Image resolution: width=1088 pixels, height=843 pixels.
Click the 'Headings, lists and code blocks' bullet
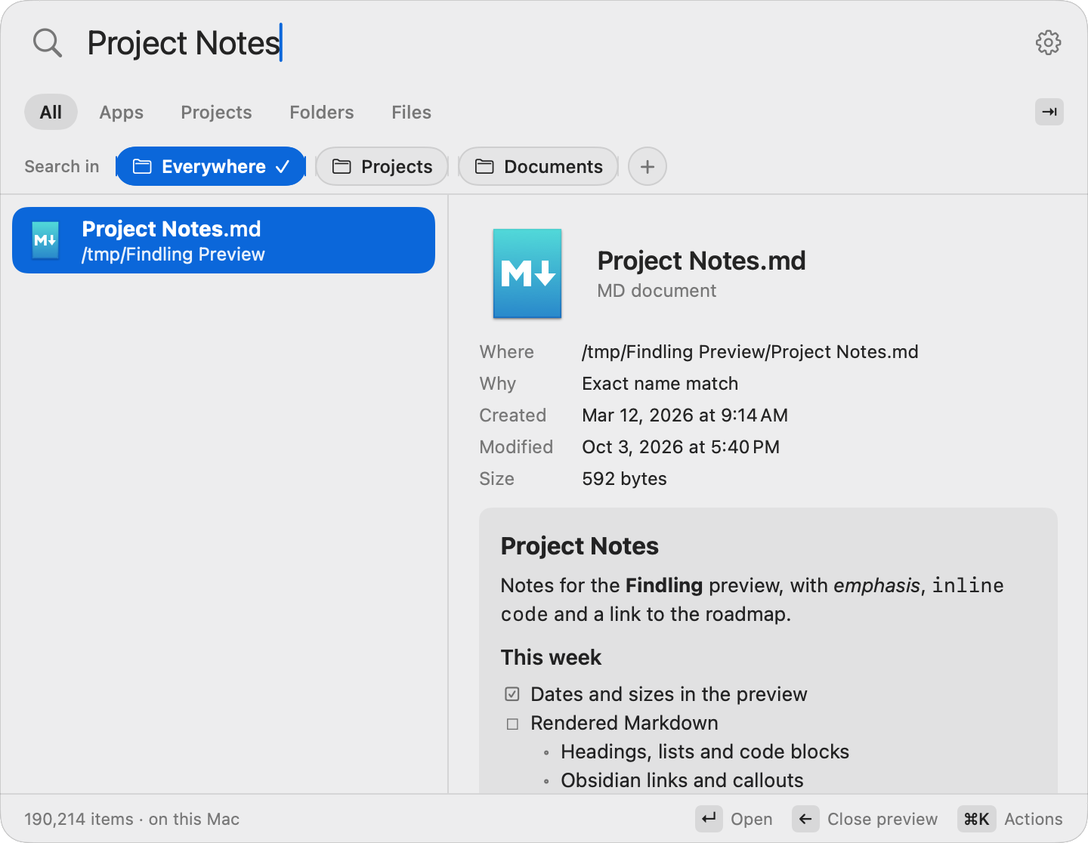[x=705, y=752]
